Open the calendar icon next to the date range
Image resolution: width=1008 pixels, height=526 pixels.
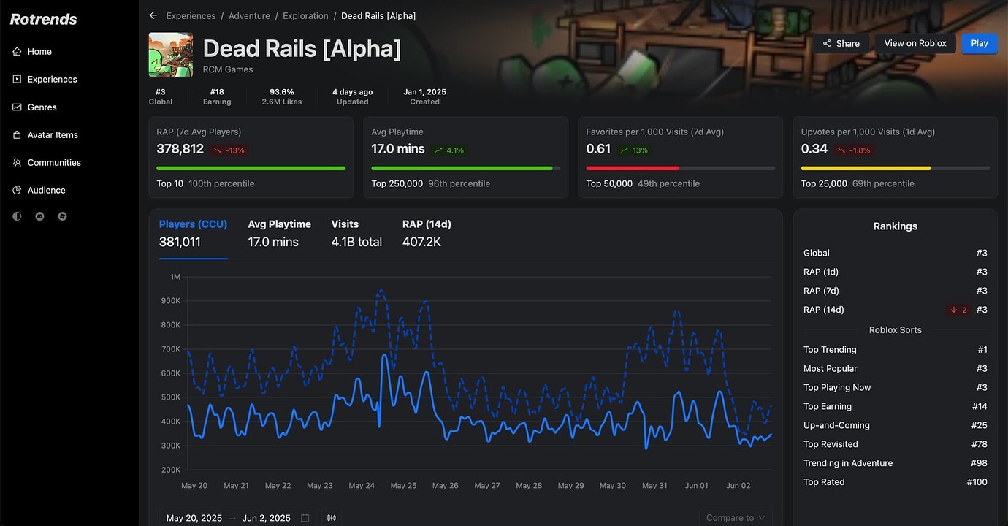pos(305,517)
